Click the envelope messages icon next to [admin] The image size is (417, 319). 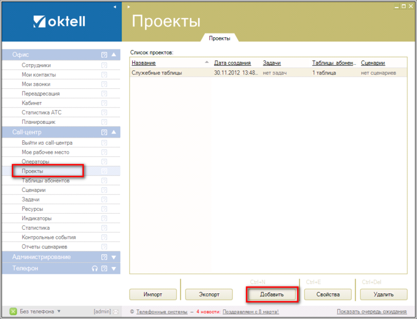click(x=115, y=312)
